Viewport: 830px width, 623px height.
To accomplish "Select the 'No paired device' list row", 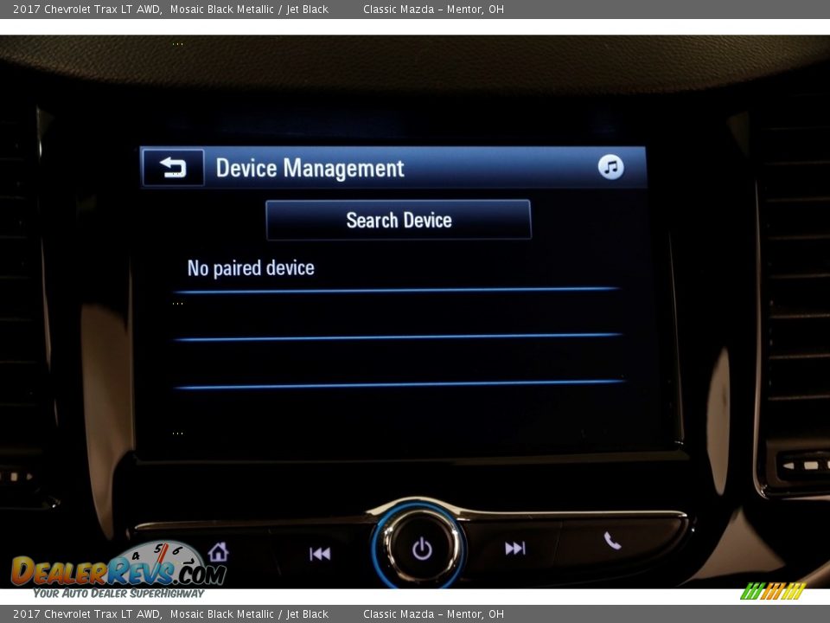I will pyautogui.click(x=398, y=268).
